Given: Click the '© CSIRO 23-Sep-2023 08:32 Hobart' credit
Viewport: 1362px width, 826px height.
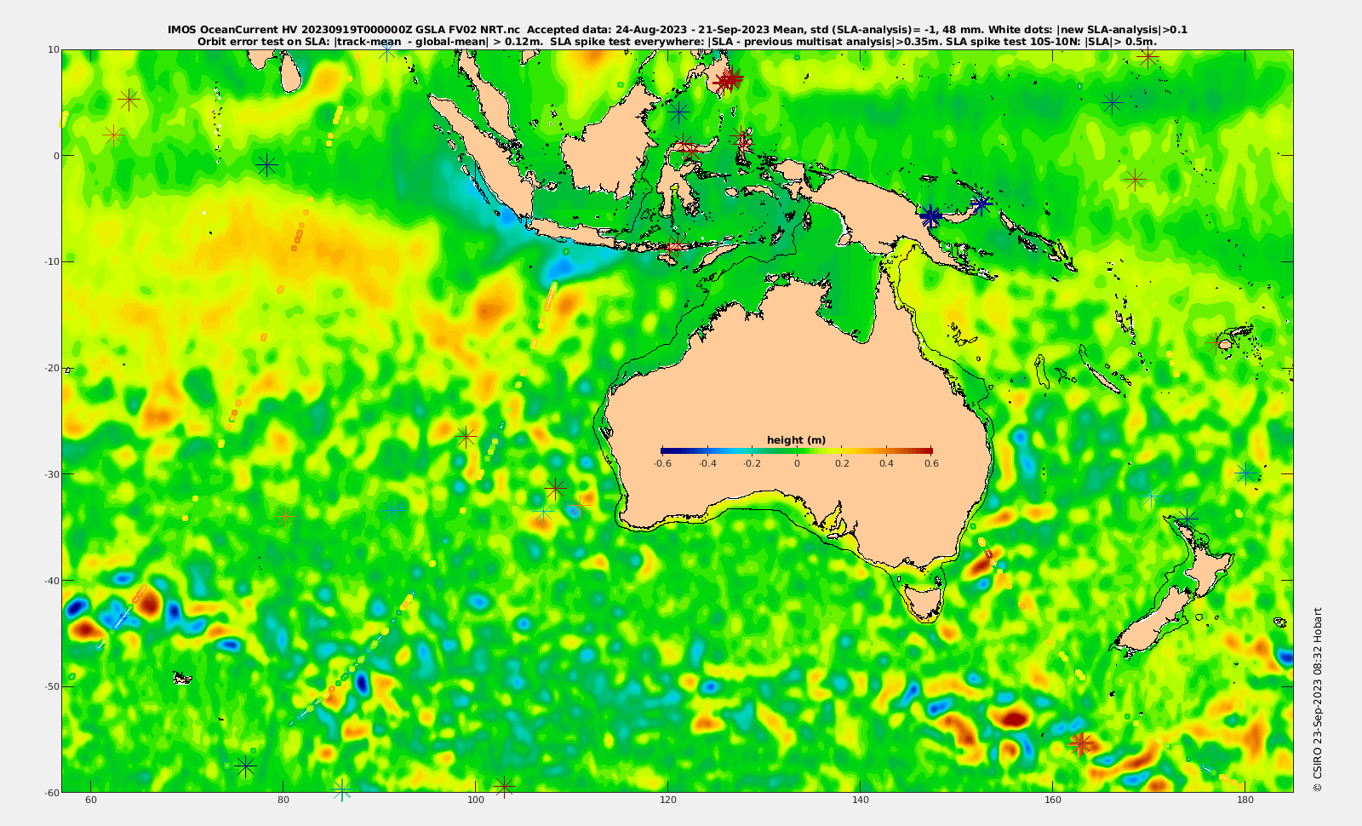Looking at the screenshot, I should coord(1318,700).
